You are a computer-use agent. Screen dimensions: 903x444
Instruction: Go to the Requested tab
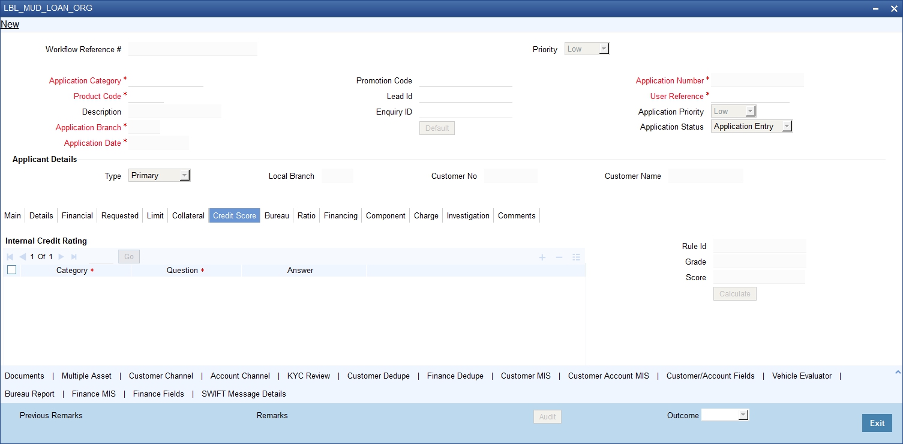(120, 215)
